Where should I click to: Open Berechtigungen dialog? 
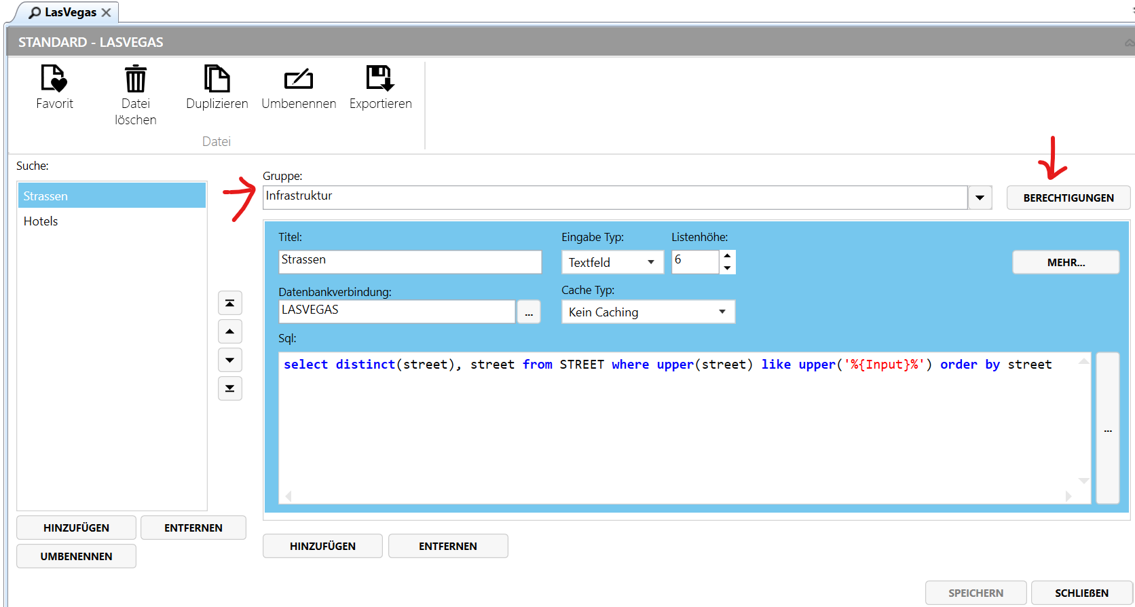pos(1068,198)
